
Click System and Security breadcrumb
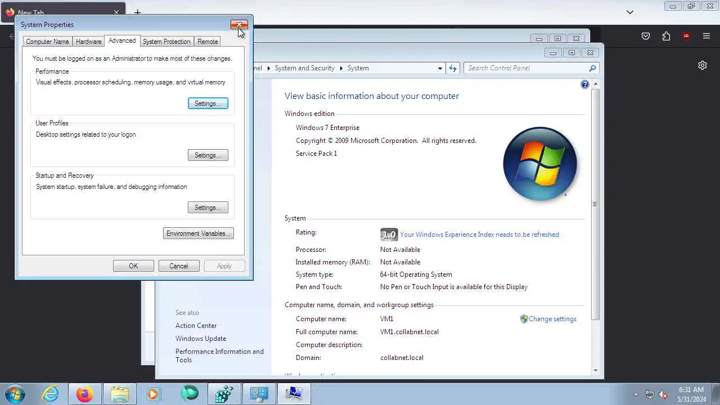pos(304,68)
